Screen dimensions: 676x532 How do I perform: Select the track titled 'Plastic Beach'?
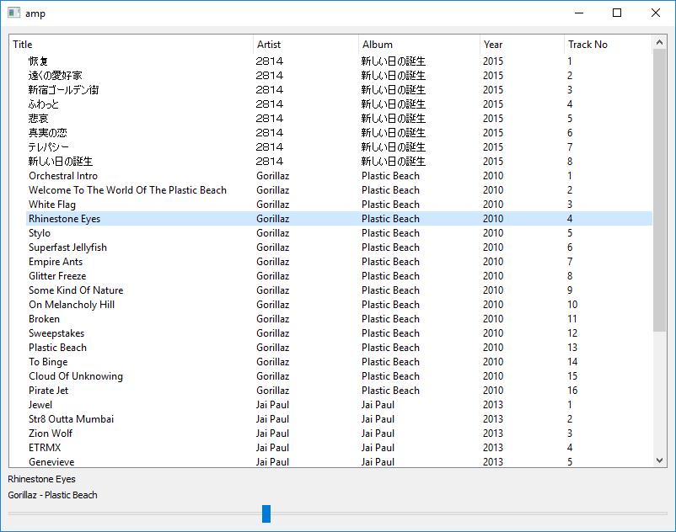click(57, 348)
